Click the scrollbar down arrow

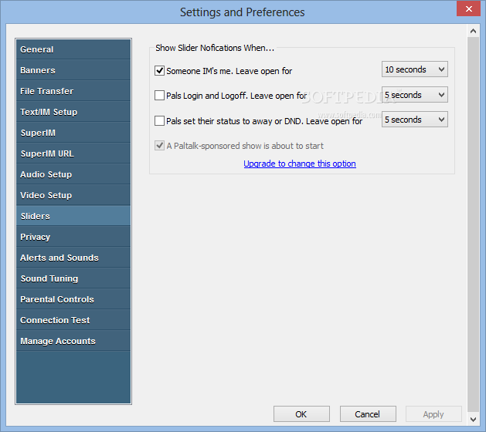[x=474, y=420]
